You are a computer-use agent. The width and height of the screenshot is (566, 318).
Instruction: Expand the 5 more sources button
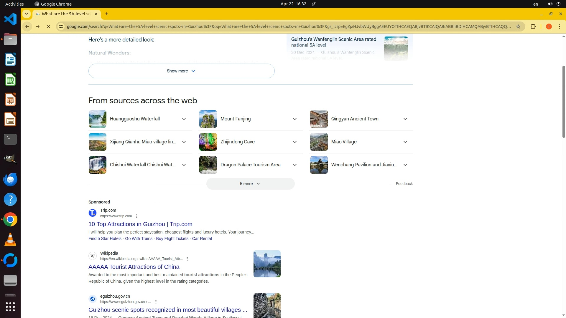point(250,184)
